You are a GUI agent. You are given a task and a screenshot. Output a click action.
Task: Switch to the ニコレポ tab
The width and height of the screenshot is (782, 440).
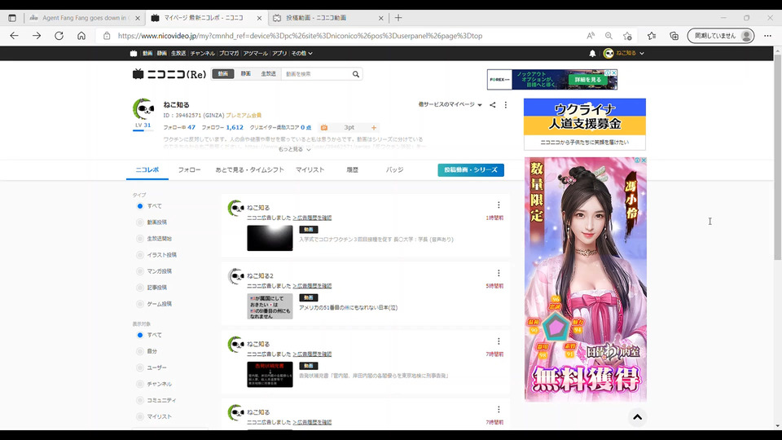[x=147, y=170]
